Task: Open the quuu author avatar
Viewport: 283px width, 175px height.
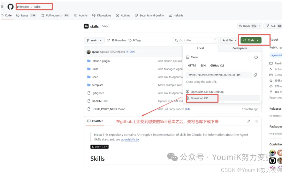Action: (89, 52)
